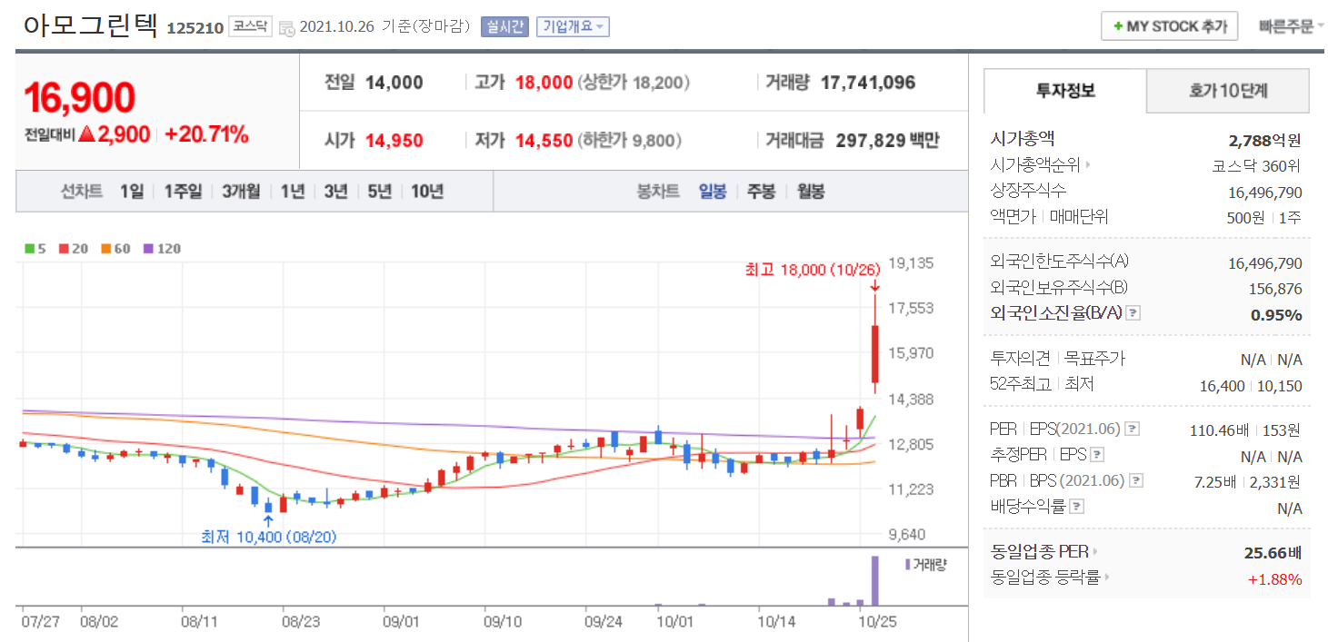This screenshot has height=642, width=1328.
Task: Expand the 기업개요 dropdown
Action: (x=573, y=26)
